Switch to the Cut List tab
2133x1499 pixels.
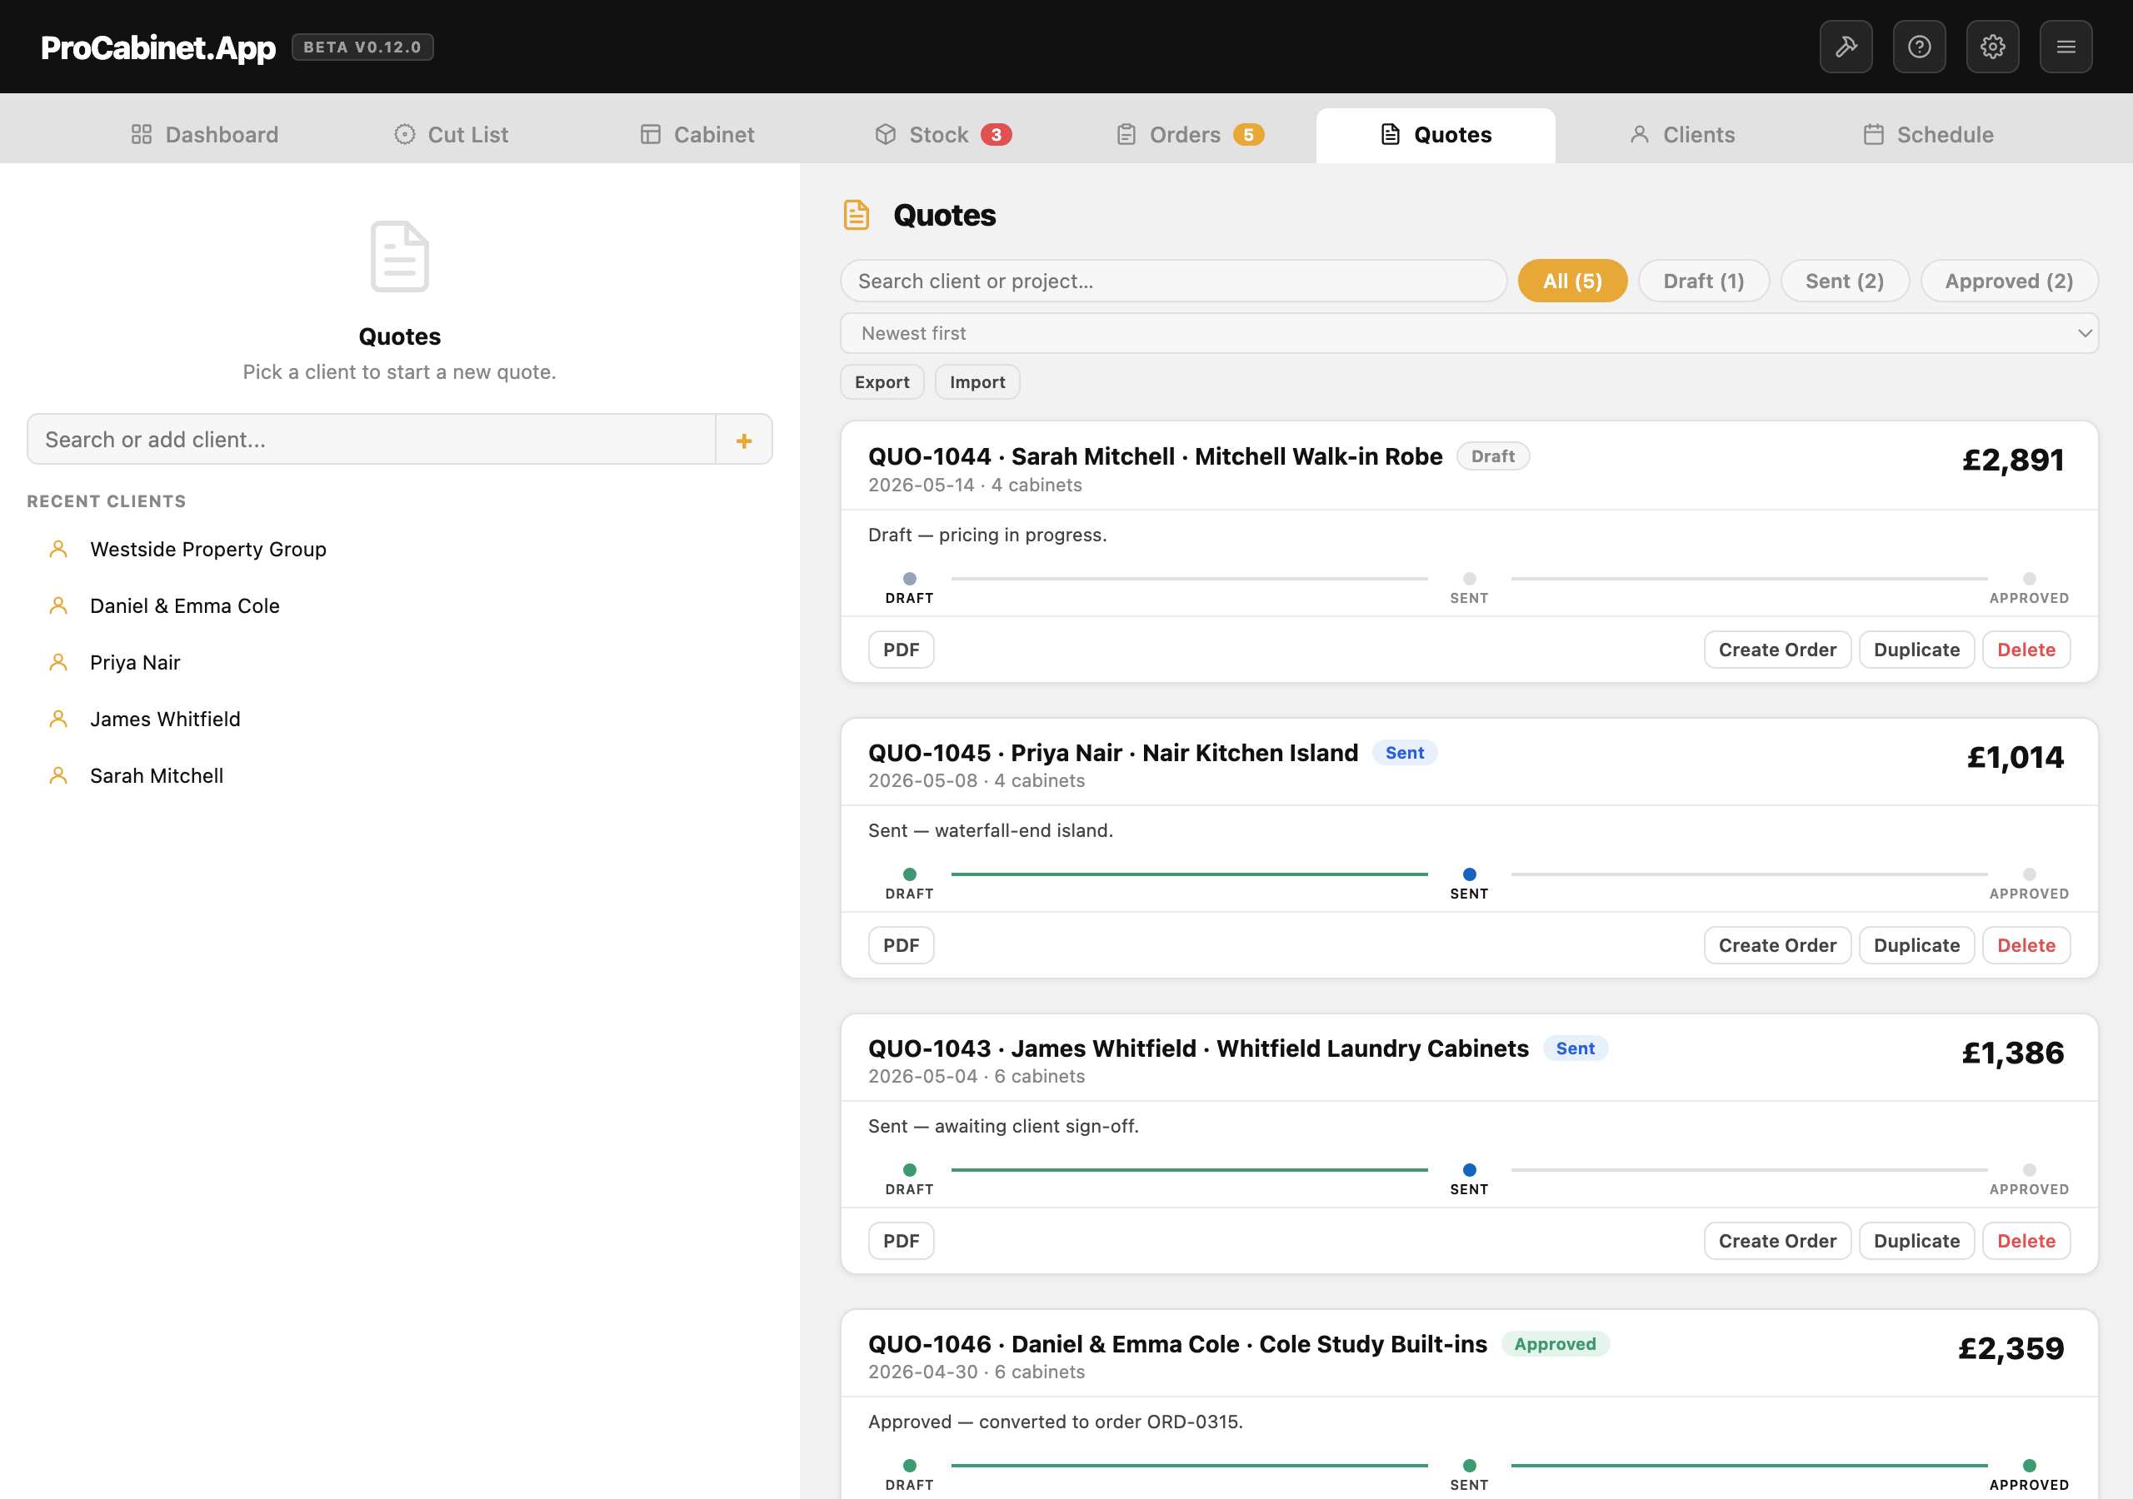pyautogui.click(x=452, y=135)
